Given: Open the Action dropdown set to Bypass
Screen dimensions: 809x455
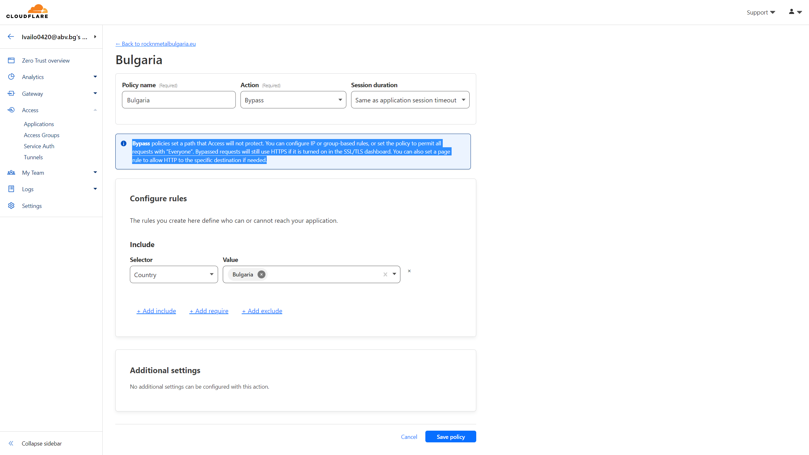Looking at the screenshot, I should [293, 100].
